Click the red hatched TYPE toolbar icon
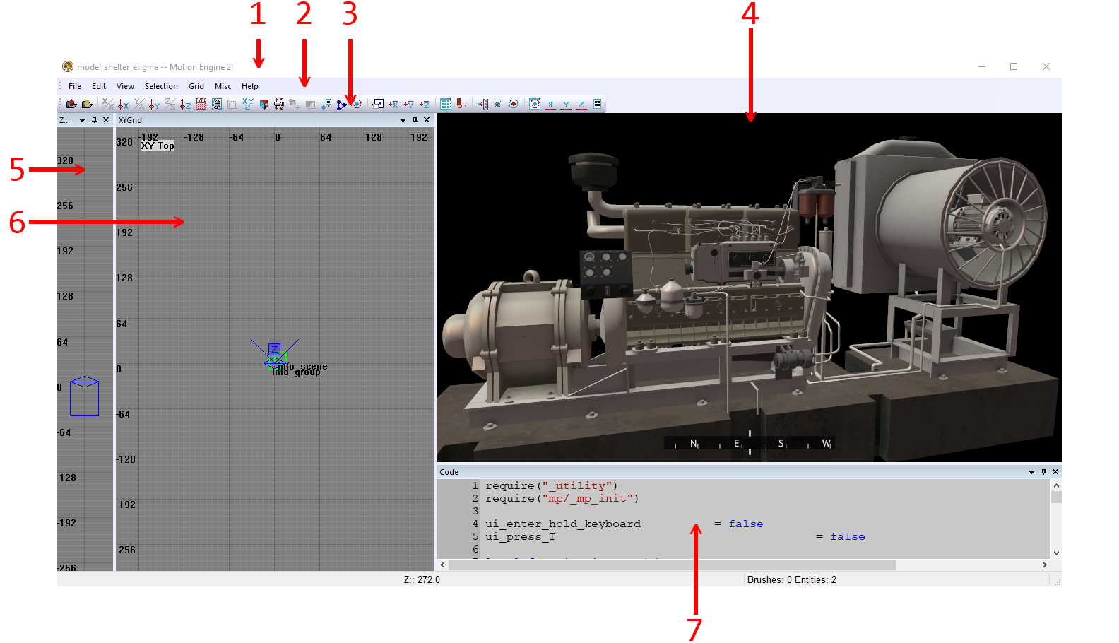The height and width of the screenshot is (643, 1119). pos(201,104)
